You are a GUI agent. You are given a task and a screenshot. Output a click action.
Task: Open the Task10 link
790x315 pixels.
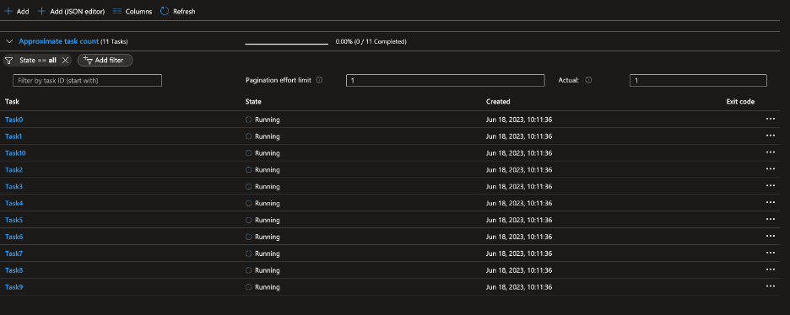(16, 153)
